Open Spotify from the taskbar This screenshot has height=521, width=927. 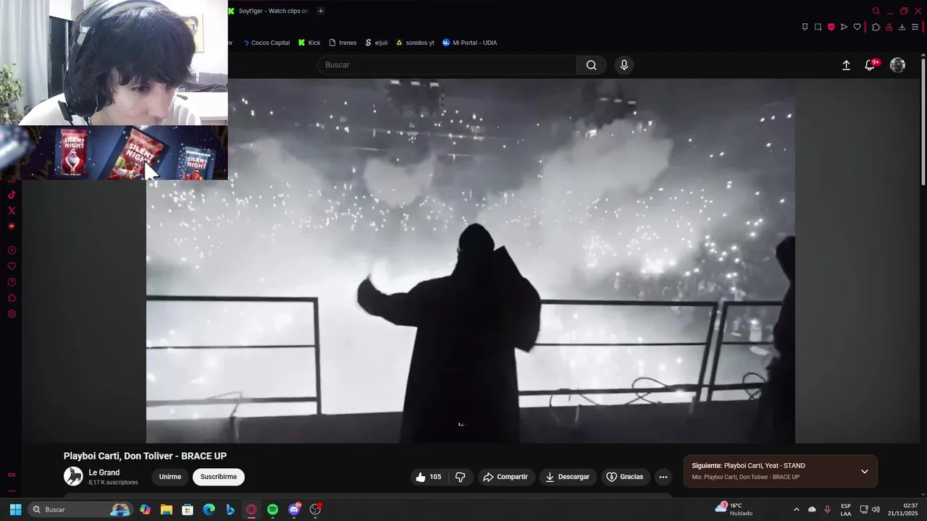(272, 509)
